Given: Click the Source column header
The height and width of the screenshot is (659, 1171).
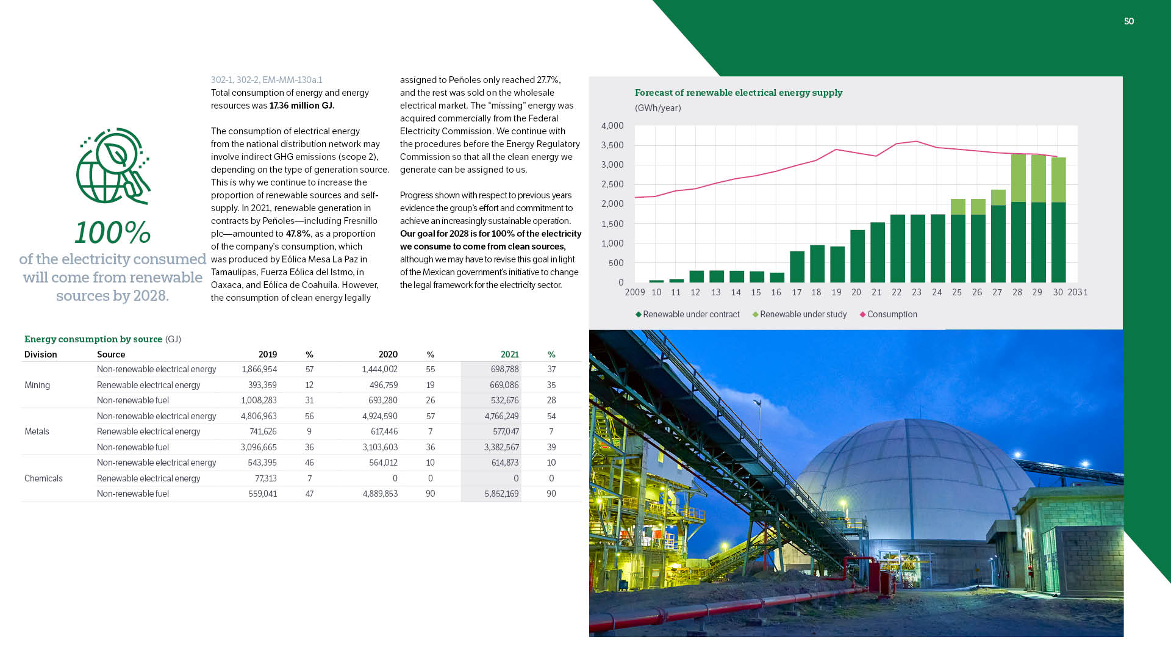Looking at the screenshot, I should 111,355.
